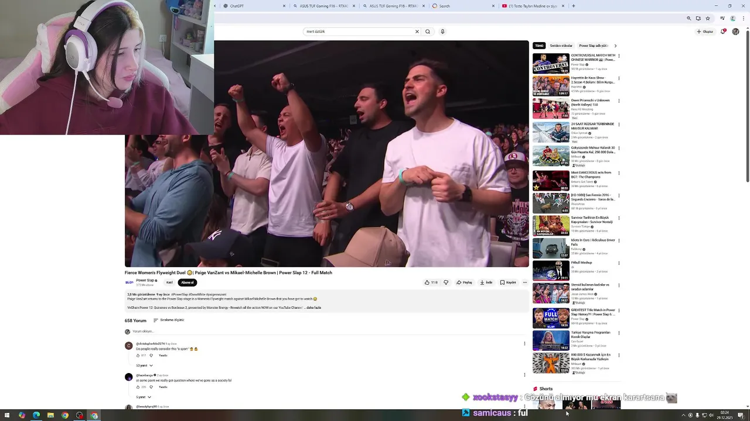Open YouTube notifications bell
The image size is (750, 421).
click(x=723, y=32)
